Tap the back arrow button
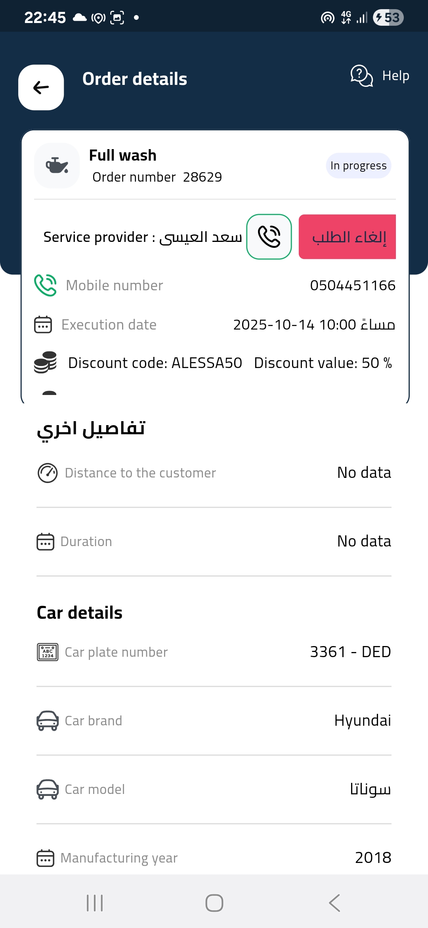The image size is (428, 928). tap(41, 87)
